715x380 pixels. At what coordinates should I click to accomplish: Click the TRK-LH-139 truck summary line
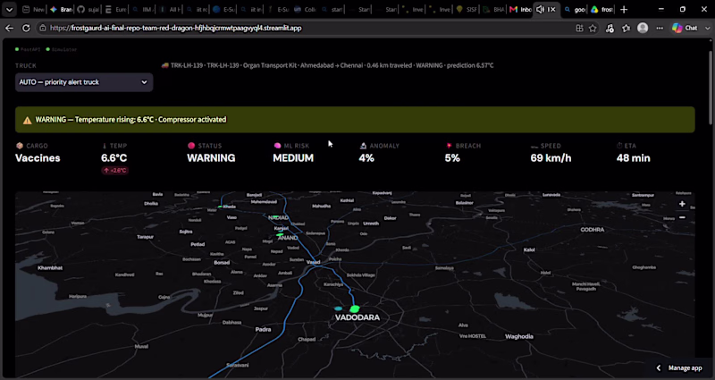(x=327, y=65)
